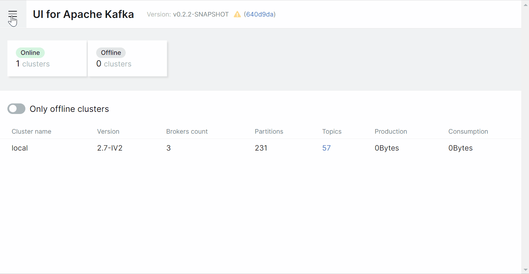The image size is (529, 274).
Task: Click the warning triangle next to version
Action: click(237, 14)
